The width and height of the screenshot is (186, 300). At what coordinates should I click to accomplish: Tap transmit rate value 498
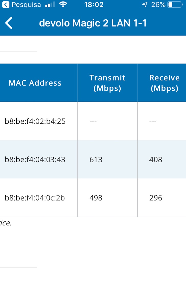(96, 198)
